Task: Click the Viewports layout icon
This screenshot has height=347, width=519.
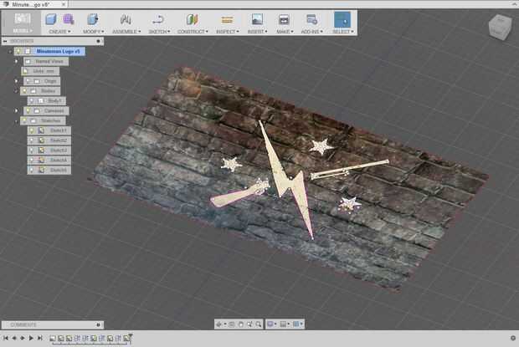Action: pos(296,324)
